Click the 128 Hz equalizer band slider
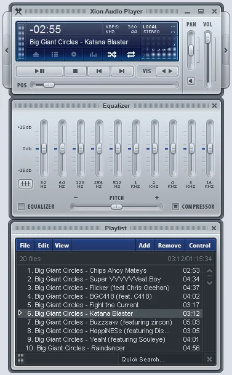This screenshot has width=232, height=375. click(x=81, y=148)
